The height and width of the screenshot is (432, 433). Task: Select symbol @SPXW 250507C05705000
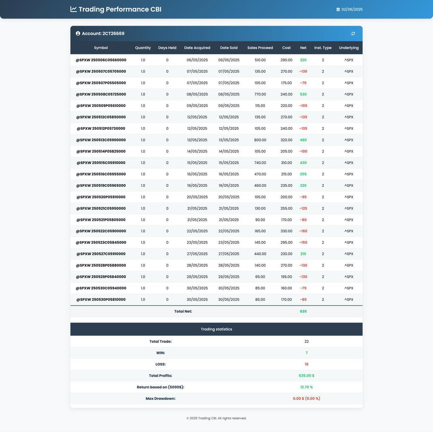[x=101, y=71]
